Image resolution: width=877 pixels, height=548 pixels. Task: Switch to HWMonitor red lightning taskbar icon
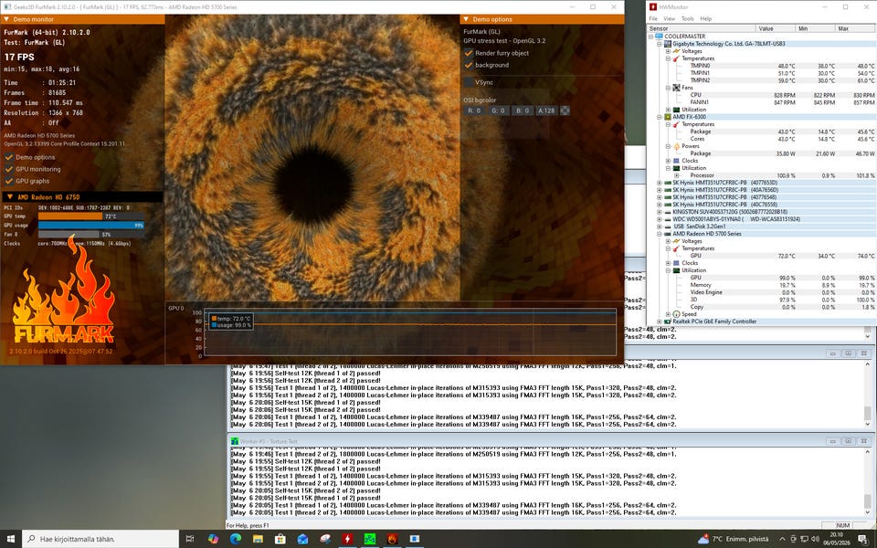(347, 539)
